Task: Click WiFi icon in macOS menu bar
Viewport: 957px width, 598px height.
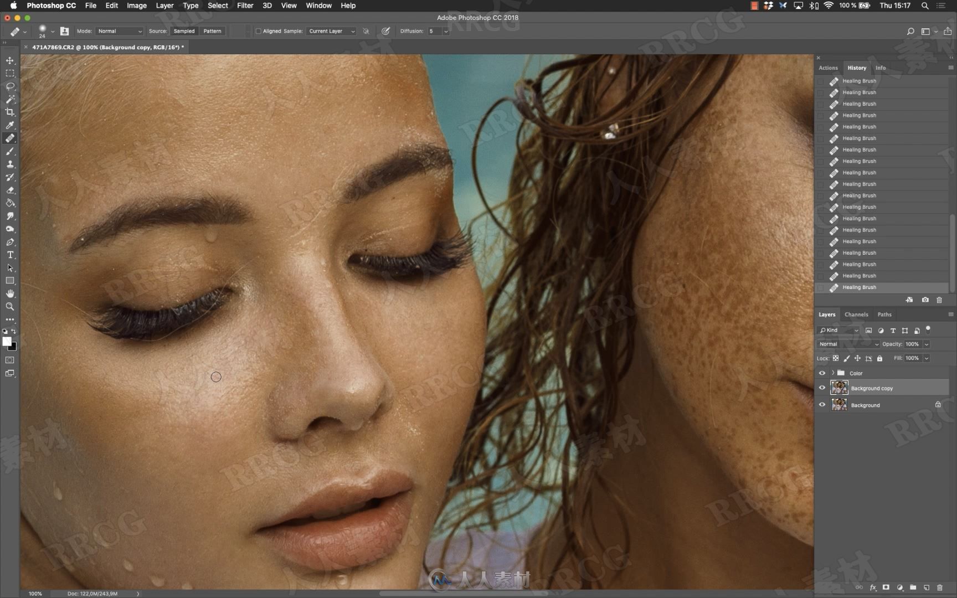Action: click(829, 6)
